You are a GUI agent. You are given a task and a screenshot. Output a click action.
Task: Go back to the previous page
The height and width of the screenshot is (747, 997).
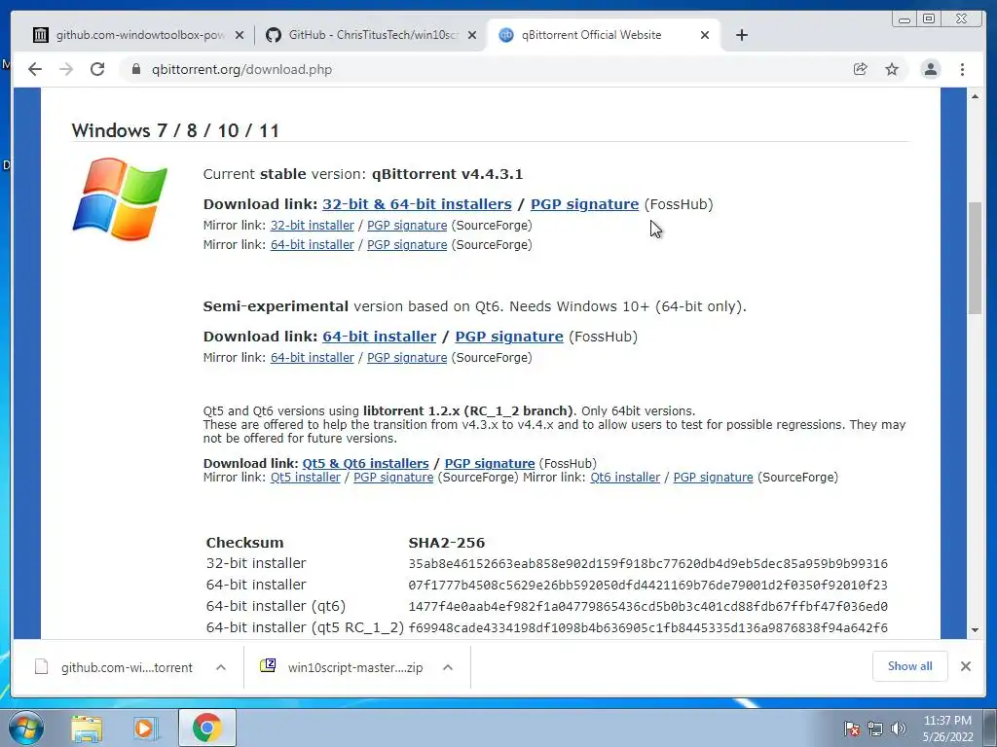[35, 69]
